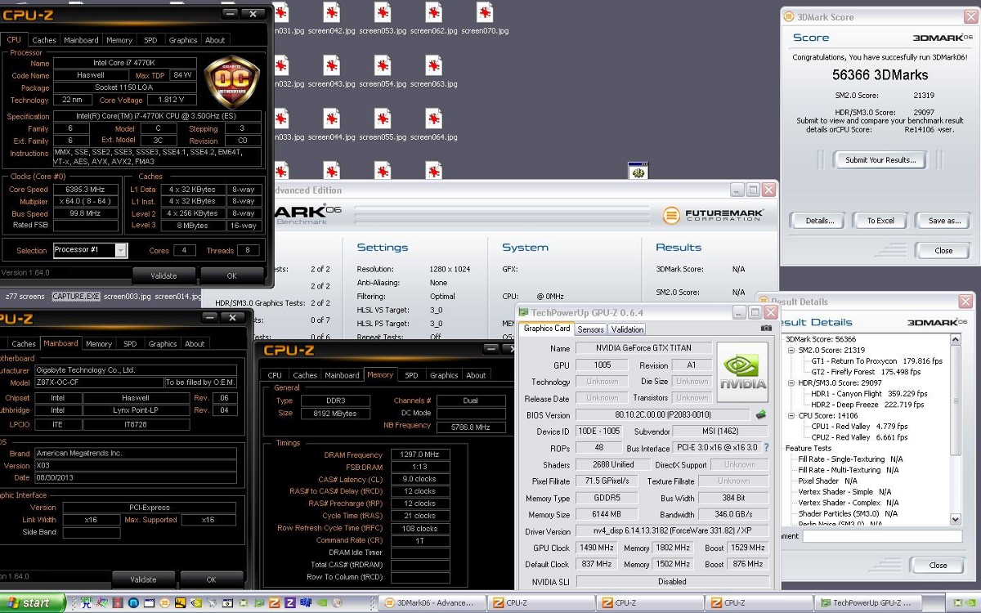Click the Futuremark Corporation logo
The width and height of the screenshot is (981, 613).
point(713,215)
